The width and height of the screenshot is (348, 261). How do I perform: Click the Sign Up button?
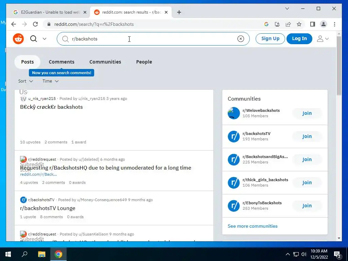point(270,39)
